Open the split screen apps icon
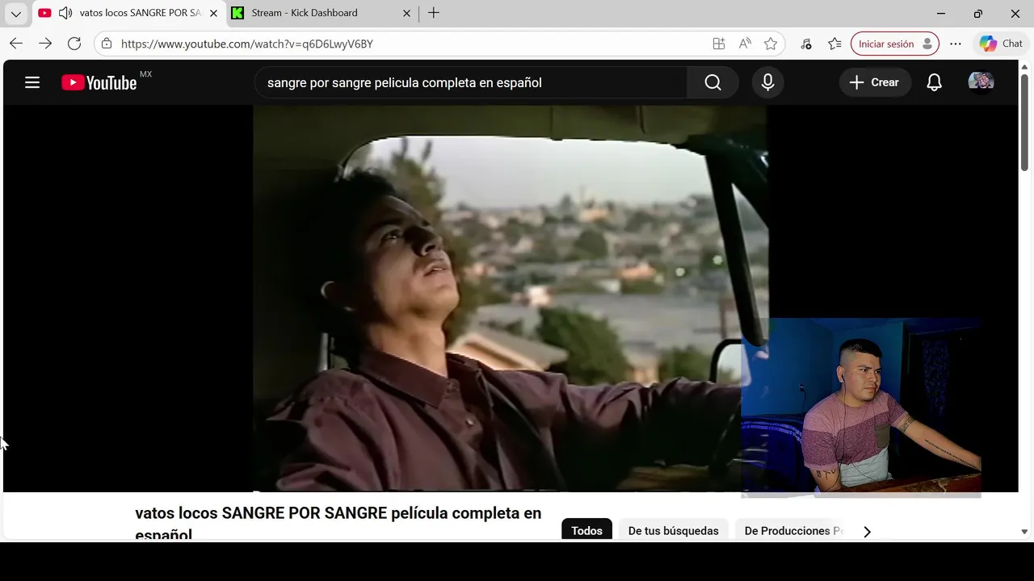 coord(718,44)
